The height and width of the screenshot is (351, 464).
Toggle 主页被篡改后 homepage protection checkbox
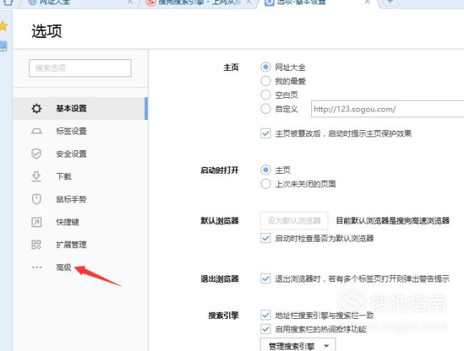pos(266,133)
